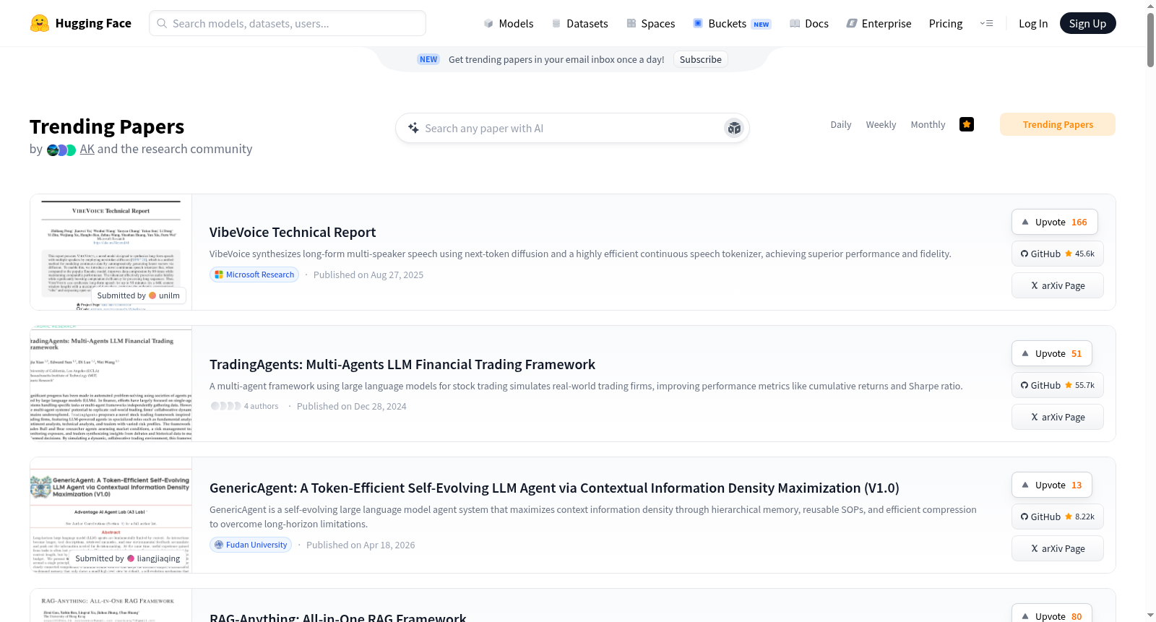Open arXiv Page for GenericAgent

pyautogui.click(x=1058, y=548)
